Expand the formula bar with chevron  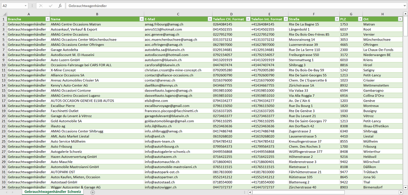pos(405,6)
